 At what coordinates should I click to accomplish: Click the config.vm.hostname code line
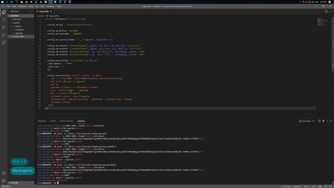click(x=65, y=33)
